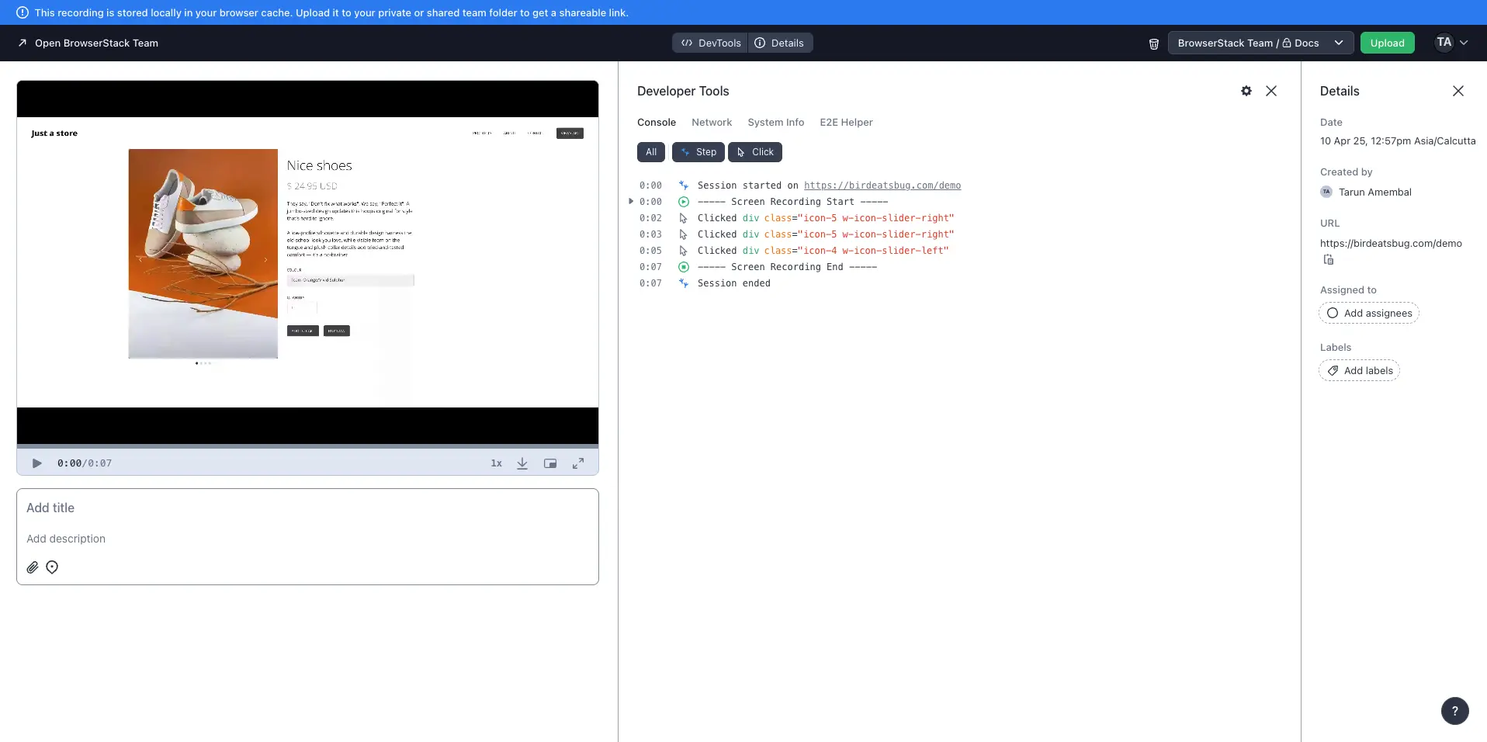Play the recorded video
The height and width of the screenshot is (742, 1487).
click(x=36, y=463)
